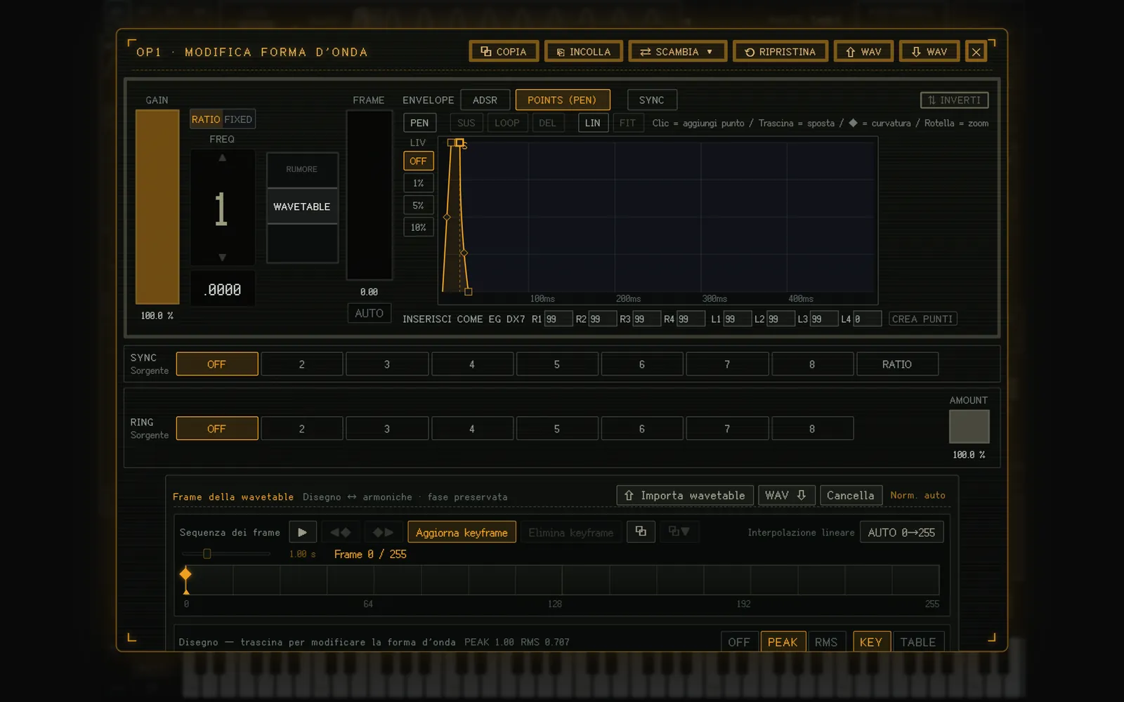Play the frame sequence
Viewport: 1124px width, 702px height.
coord(302,532)
